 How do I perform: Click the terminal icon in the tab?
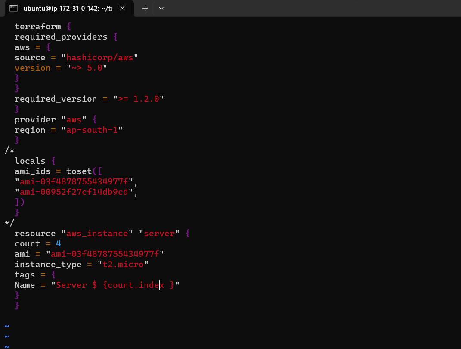(x=13, y=8)
